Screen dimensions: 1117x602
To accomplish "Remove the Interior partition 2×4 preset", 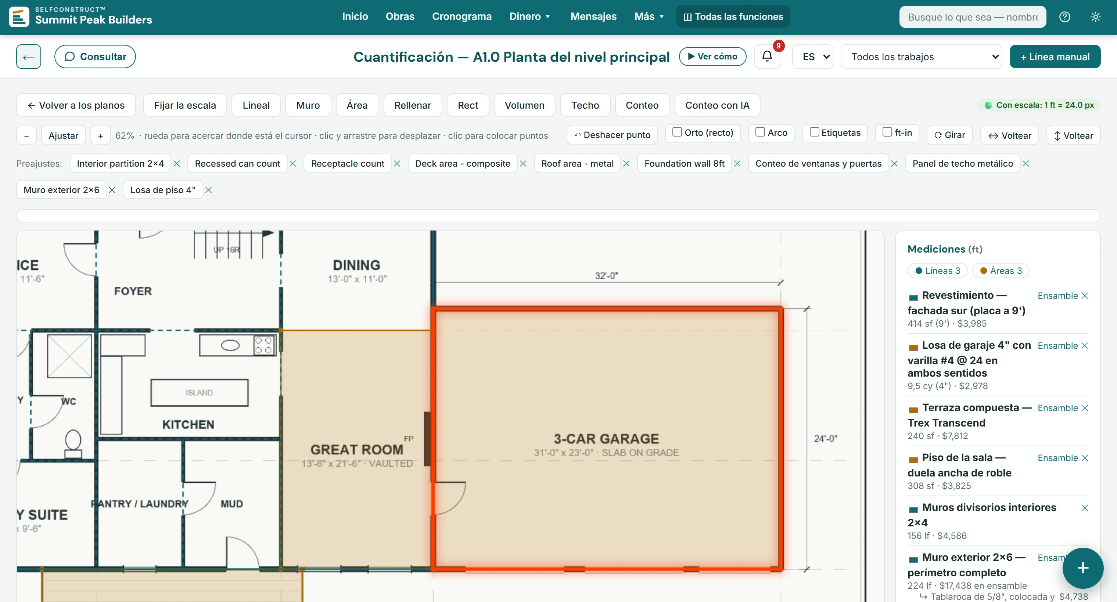I will [177, 163].
